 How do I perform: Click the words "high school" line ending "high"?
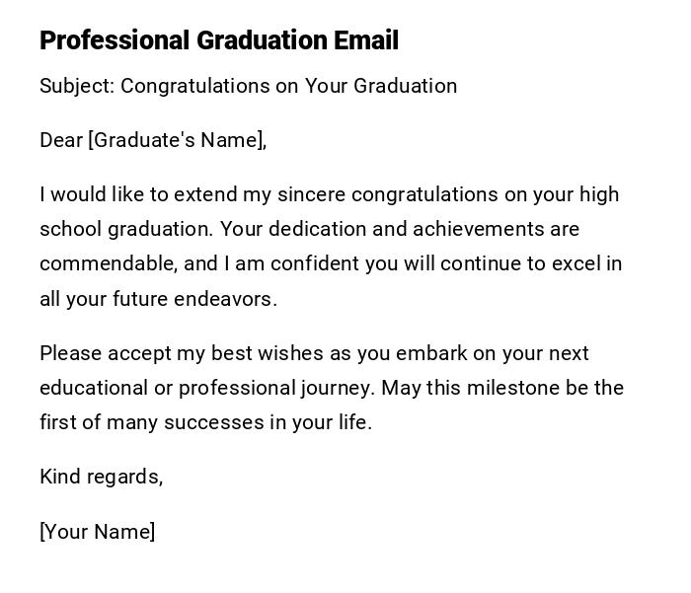[x=600, y=194]
